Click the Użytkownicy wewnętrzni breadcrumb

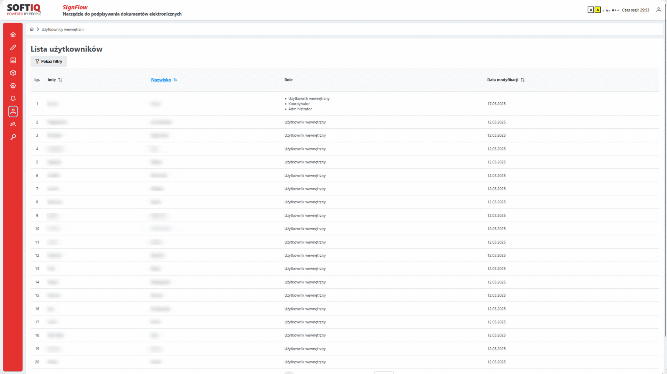(63, 29)
